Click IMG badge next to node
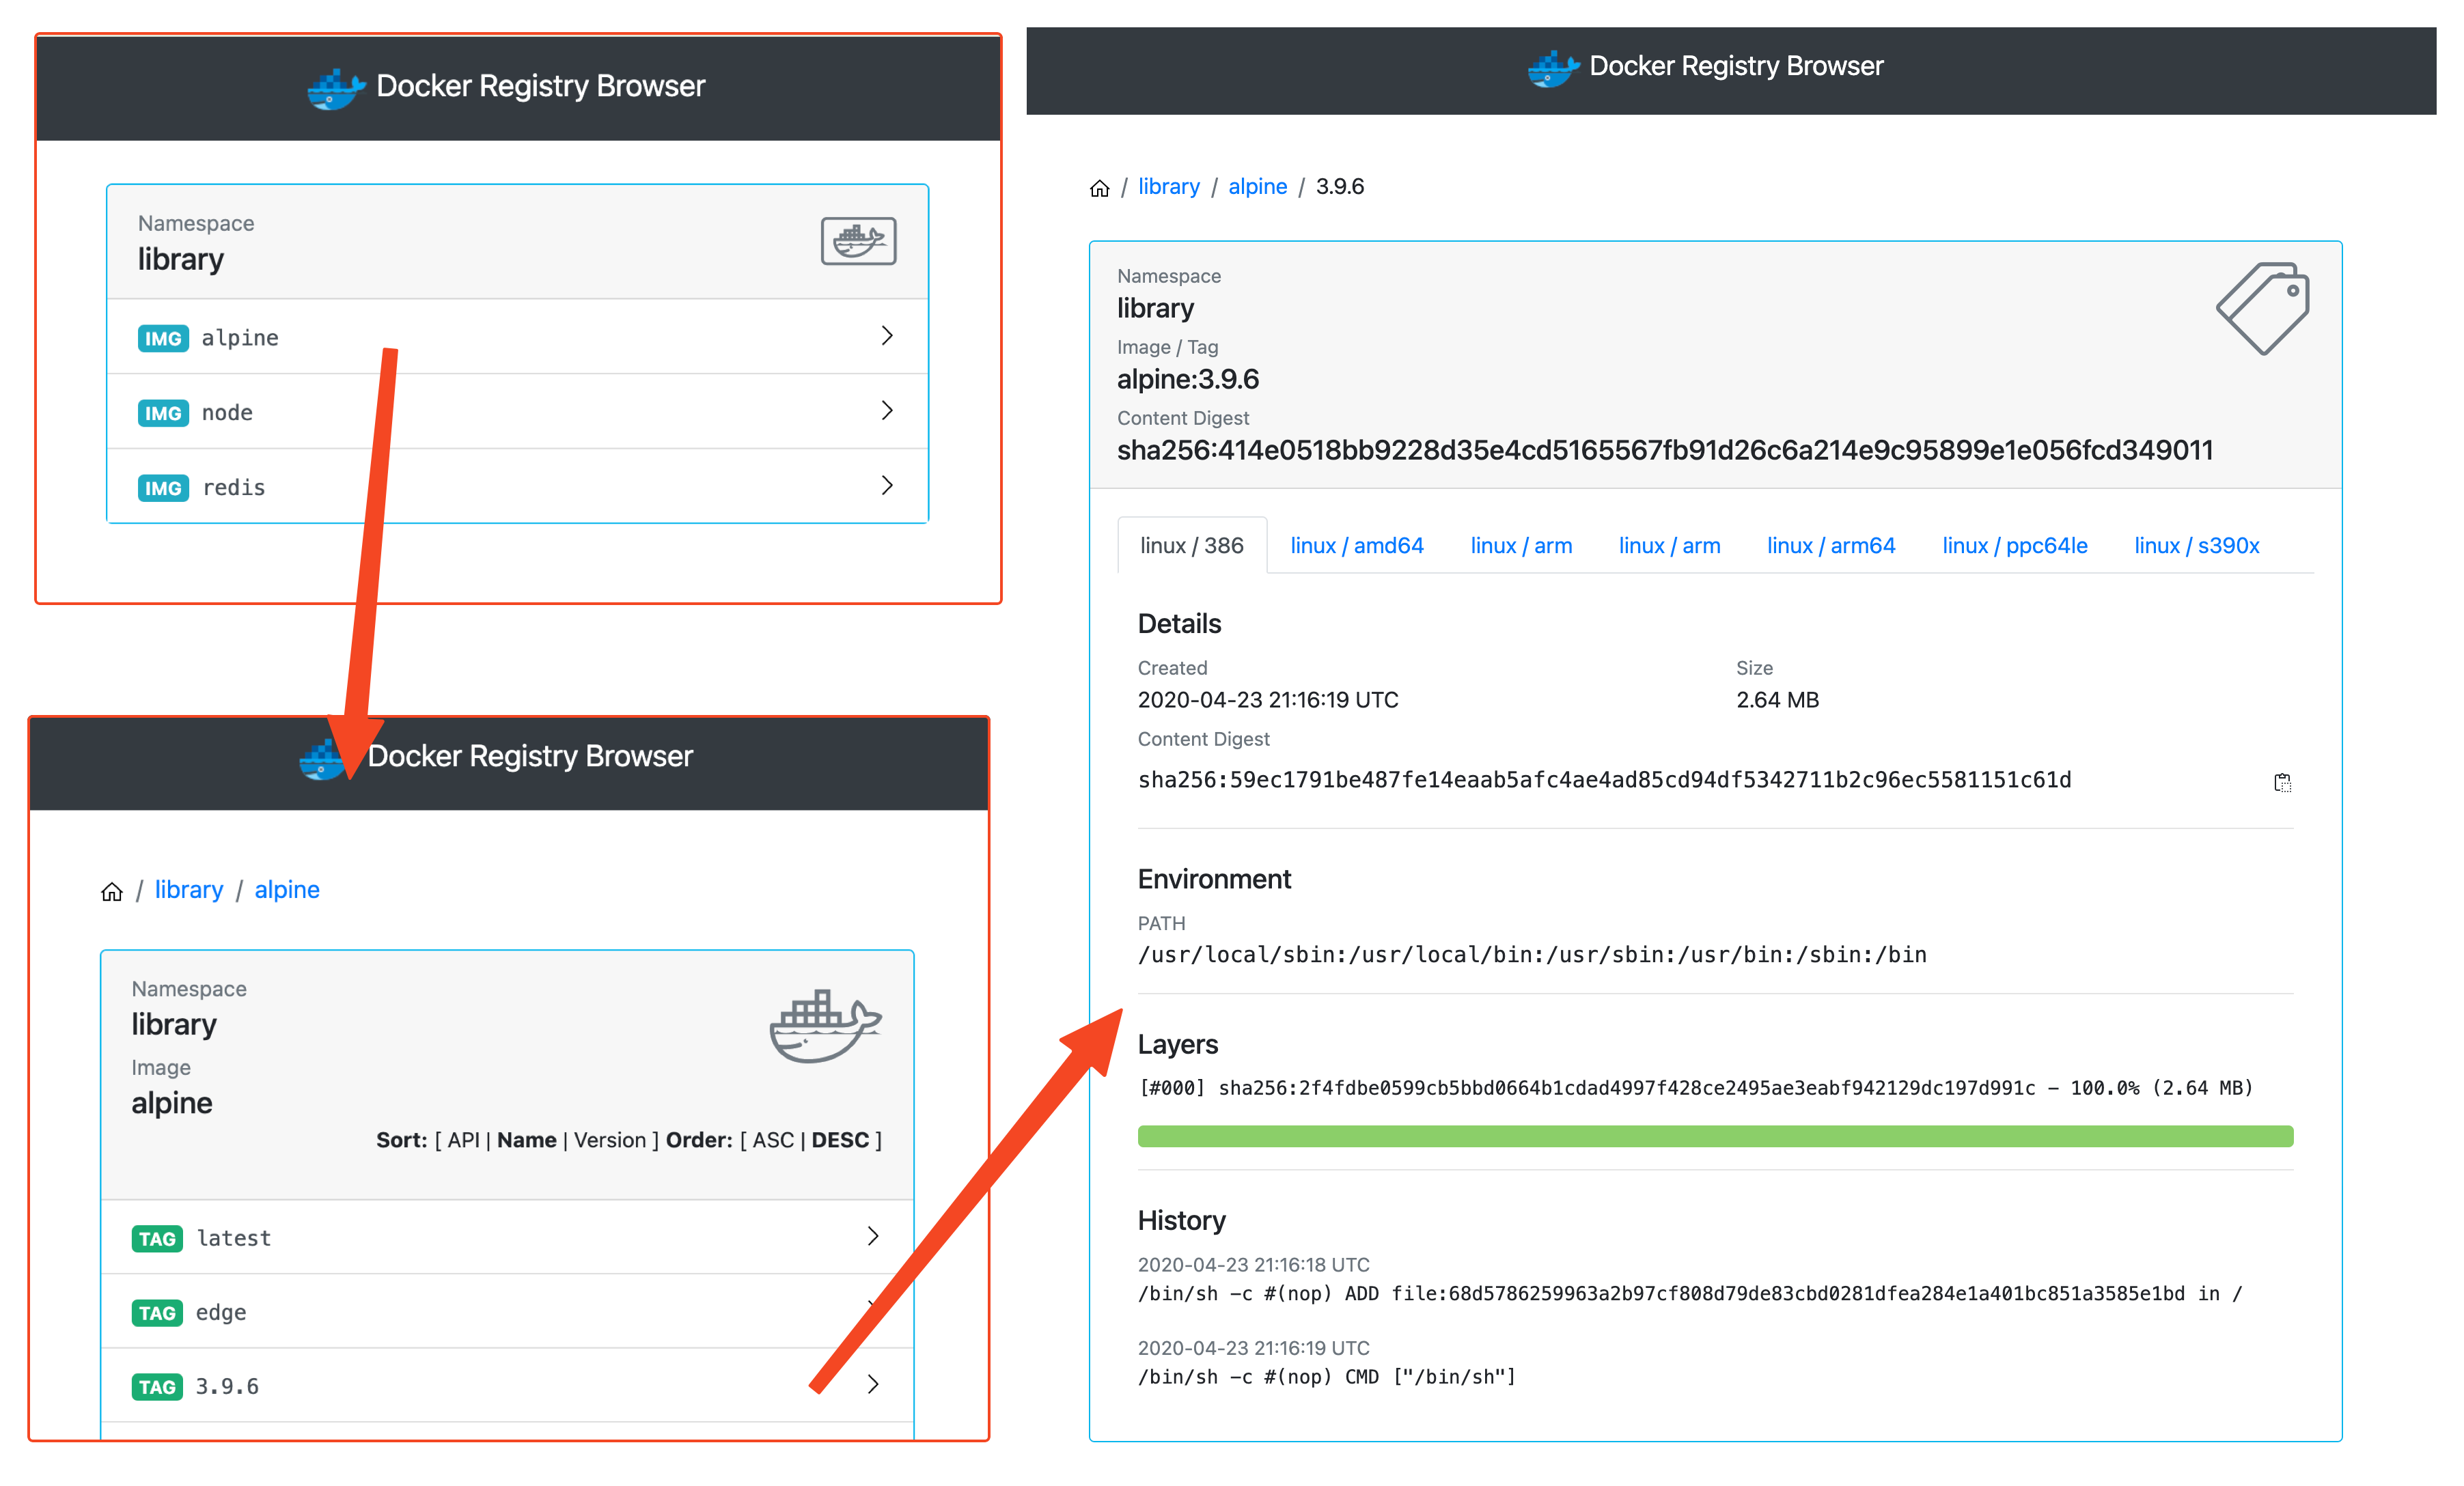The width and height of the screenshot is (2464, 1486). tap(163, 413)
